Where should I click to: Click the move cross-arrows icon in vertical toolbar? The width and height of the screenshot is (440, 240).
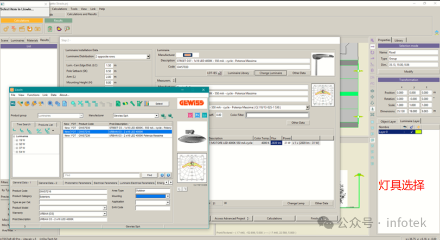pyautogui.click(x=372, y=97)
